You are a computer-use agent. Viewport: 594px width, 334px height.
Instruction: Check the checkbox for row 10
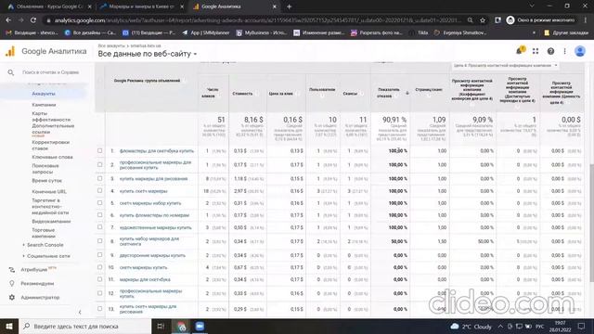pos(100,267)
